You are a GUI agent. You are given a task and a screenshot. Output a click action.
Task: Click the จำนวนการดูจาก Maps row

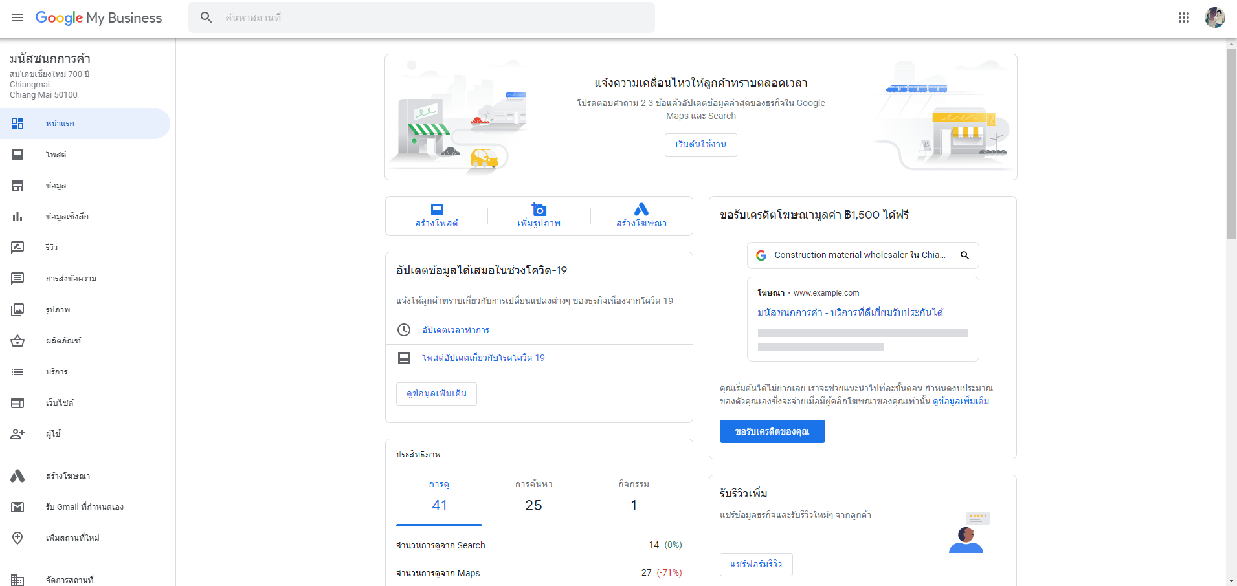click(539, 573)
